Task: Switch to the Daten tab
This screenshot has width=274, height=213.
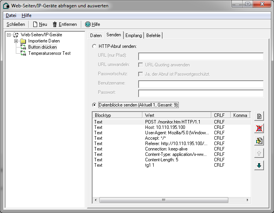Action: tap(96, 35)
